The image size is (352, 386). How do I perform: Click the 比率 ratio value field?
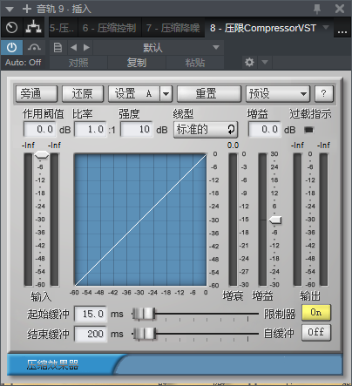pos(91,129)
